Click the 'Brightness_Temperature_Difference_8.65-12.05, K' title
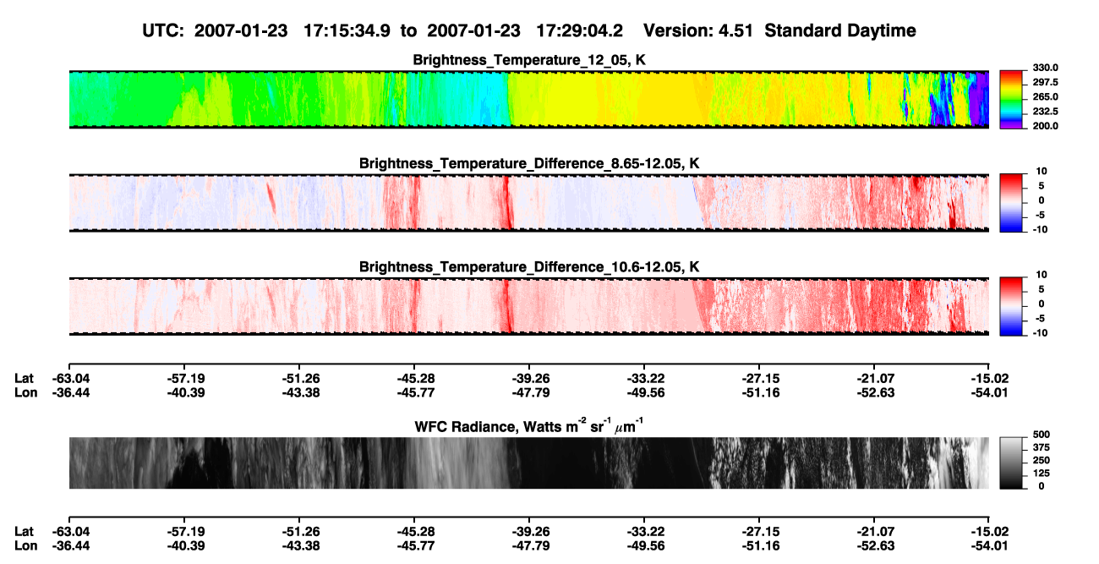 529,163
